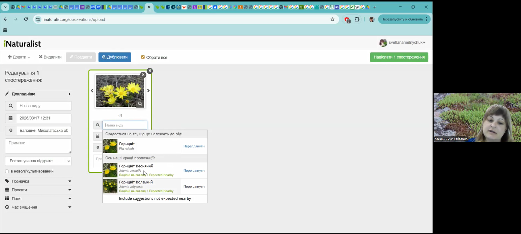Show previous photo with left arrow
This screenshot has width=521, height=234.
tap(92, 91)
